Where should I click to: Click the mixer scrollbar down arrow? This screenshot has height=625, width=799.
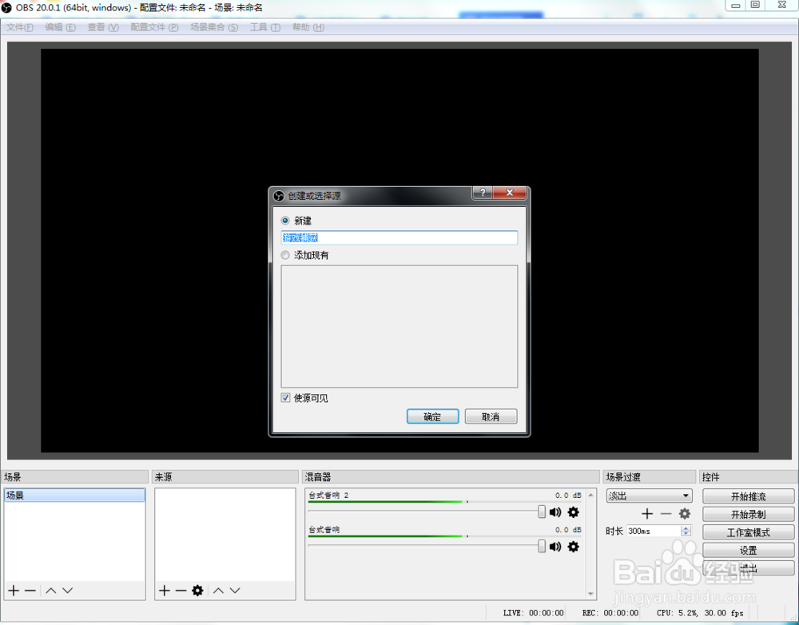pyautogui.click(x=591, y=594)
